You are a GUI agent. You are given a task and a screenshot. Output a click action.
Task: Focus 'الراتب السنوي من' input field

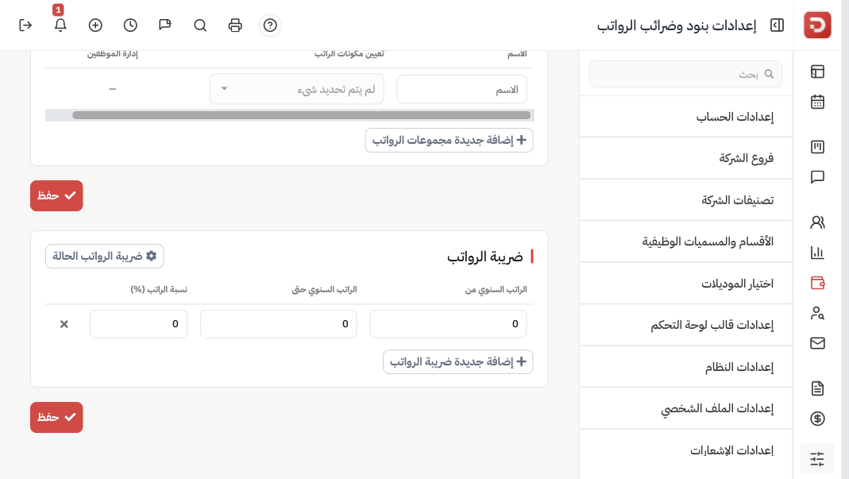coord(448,324)
